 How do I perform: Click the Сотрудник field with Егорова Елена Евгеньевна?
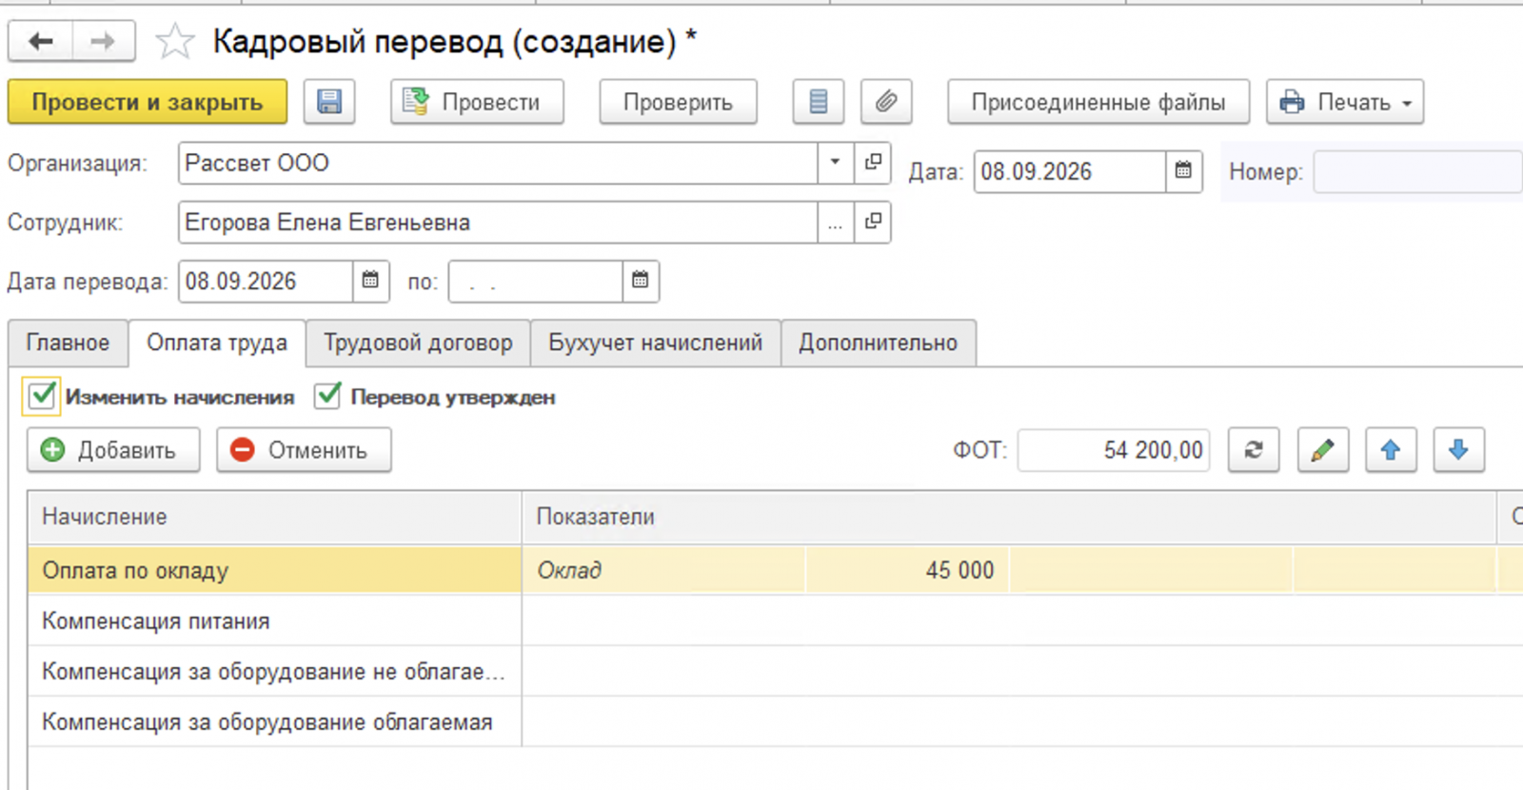(498, 222)
